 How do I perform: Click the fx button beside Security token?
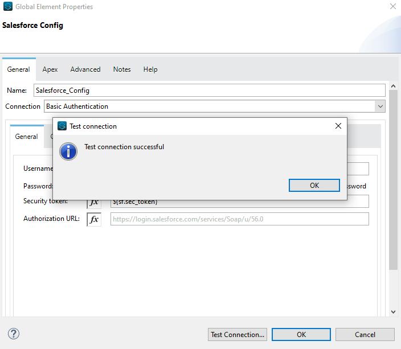[94, 203]
